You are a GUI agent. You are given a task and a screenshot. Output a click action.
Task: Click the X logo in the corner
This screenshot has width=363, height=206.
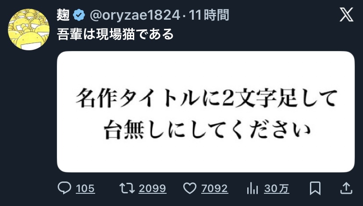point(347,14)
